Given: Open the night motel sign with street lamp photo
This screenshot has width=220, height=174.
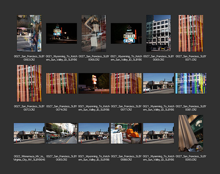Looking at the screenshot, I should coord(61,33).
